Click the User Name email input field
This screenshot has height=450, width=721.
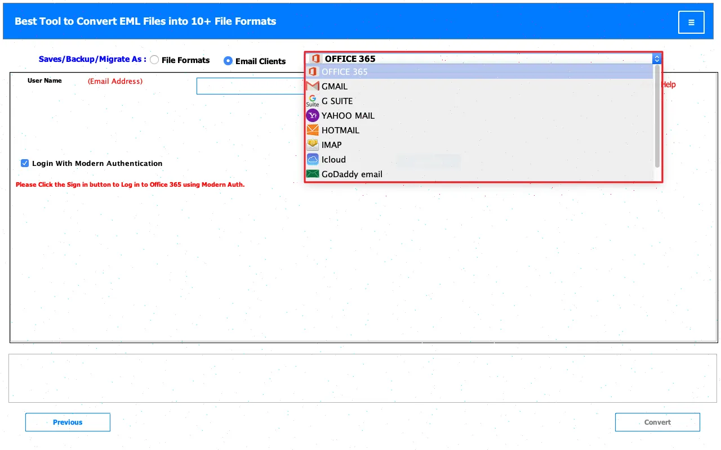pos(251,86)
